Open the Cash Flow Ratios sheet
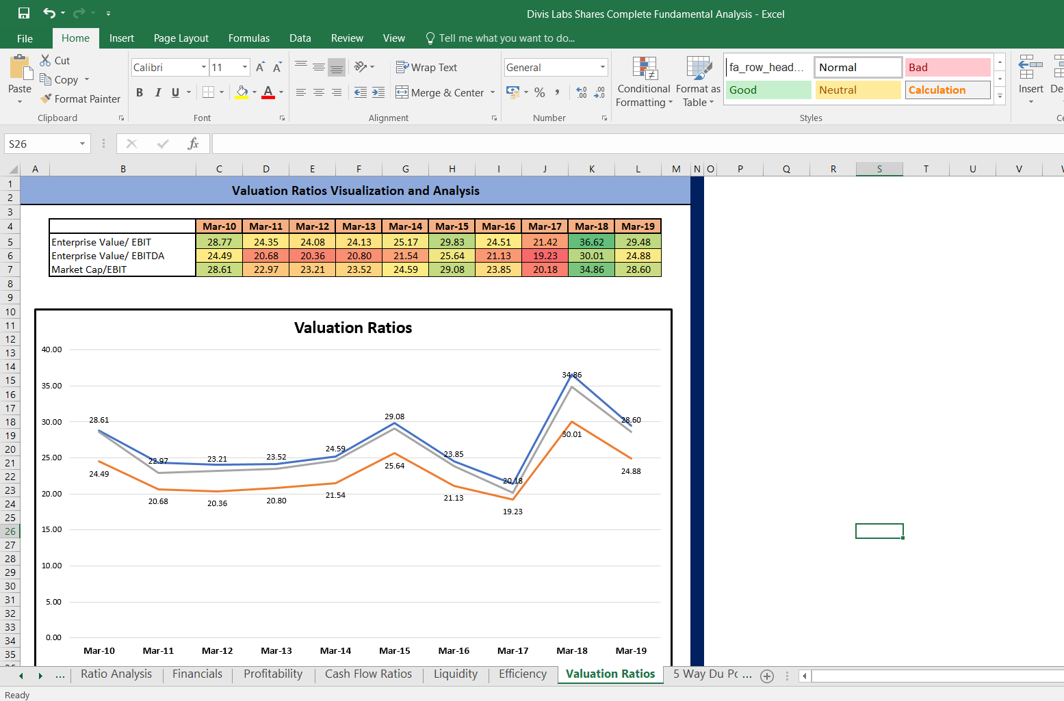 pos(368,674)
